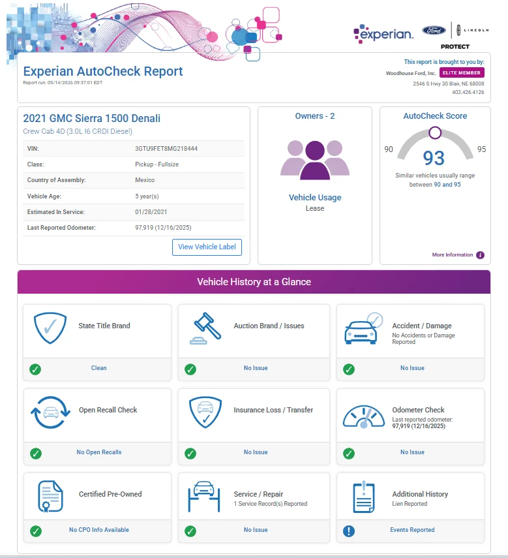Click the State Title Brand label
508x558 pixels.
[104, 326]
